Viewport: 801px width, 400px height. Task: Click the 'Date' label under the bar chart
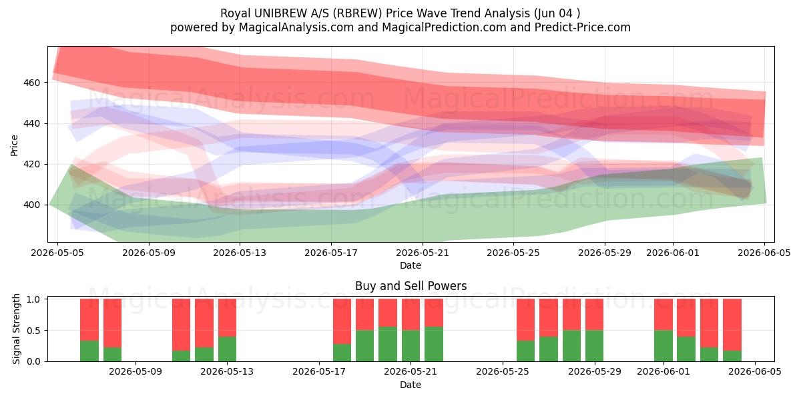[411, 385]
